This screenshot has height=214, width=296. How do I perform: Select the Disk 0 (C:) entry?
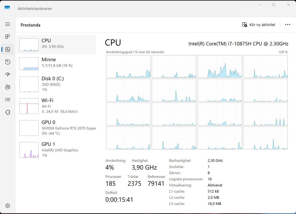[x=56, y=84]
